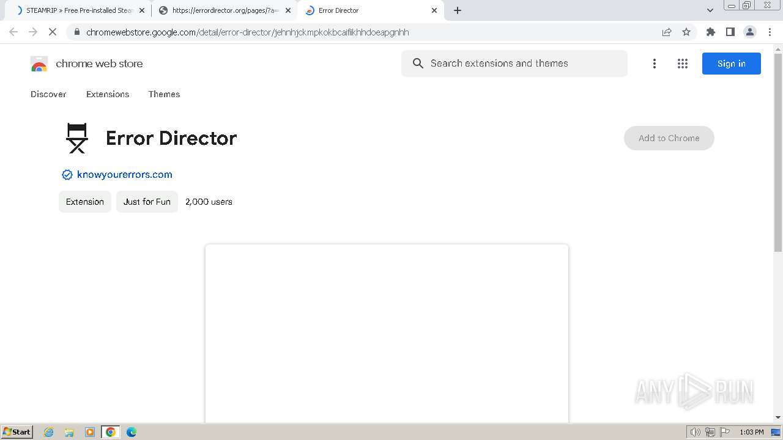The width and height of the screenshot is (783, 440).
Task: Click the 1:03 PM system clock
Action: (751, 432)
